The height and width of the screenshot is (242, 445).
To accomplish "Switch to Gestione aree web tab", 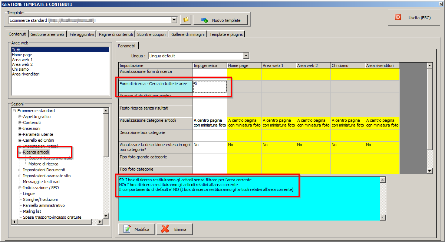I will [47, 34].
